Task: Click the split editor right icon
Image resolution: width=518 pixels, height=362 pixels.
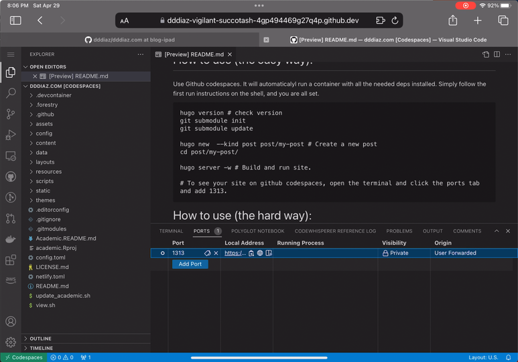Action: pyautogui.click(x=497, y=54)
